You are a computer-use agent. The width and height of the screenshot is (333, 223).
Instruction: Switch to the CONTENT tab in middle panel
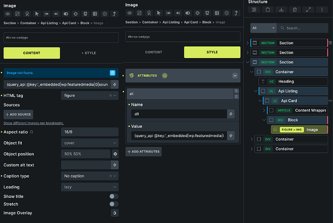[153, 52]
